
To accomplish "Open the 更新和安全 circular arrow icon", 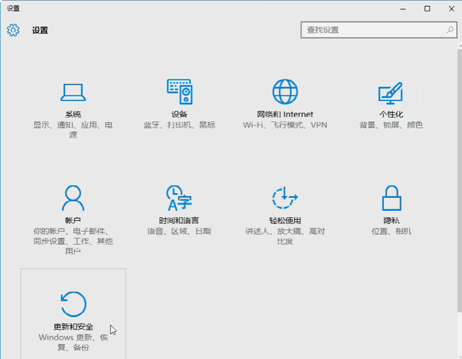I will [73, 304].
